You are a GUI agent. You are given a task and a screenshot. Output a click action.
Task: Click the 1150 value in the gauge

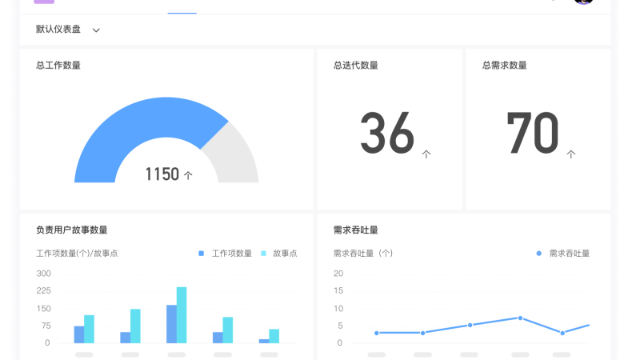point(162,174)
